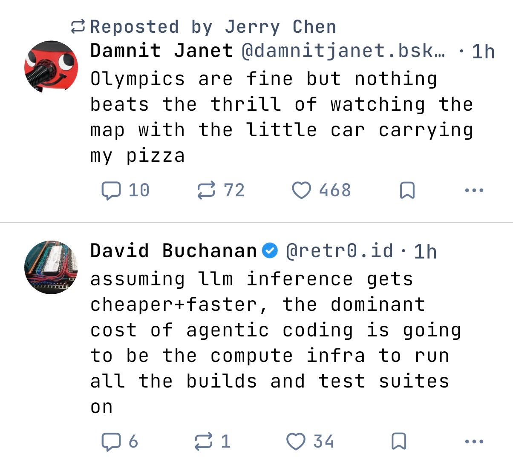Screen dimensions: 513x471
Task: Click the repost icon beside Reposted by
Action: 78,27
